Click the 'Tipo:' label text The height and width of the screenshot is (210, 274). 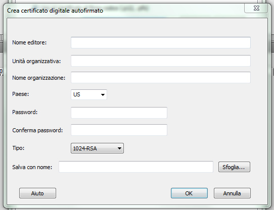pos(18,148)
